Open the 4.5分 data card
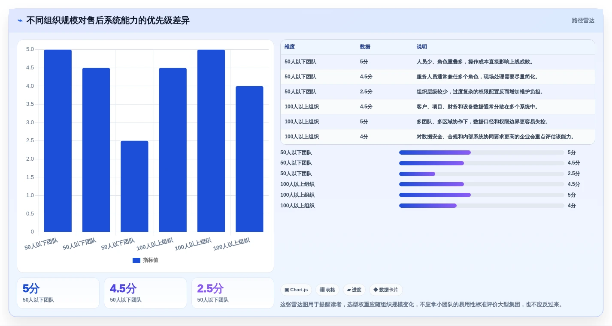The image size is (612, 326). point(145,293)
